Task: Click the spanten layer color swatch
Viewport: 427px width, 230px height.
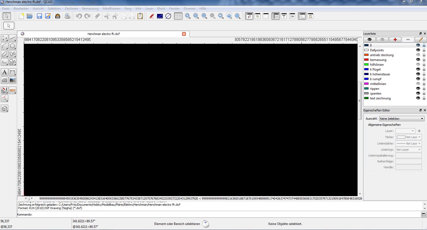Action: tap(366, 93)
